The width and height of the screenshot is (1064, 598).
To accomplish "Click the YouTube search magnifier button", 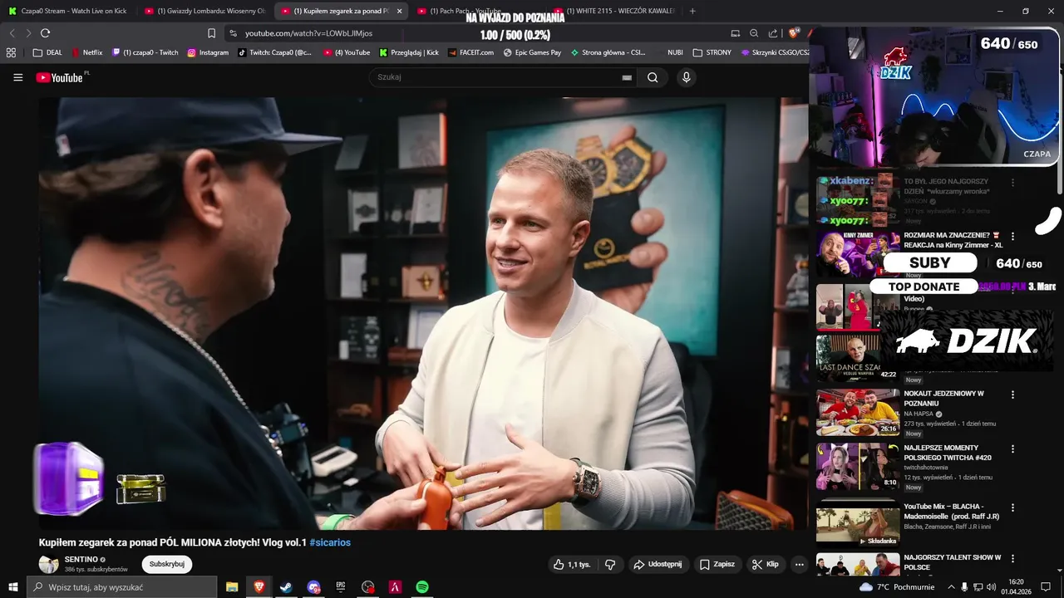I will (x=653, y=77).
